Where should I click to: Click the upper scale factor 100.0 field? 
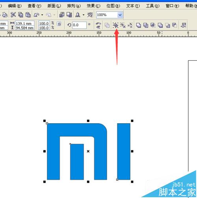[x=44, y=24]
